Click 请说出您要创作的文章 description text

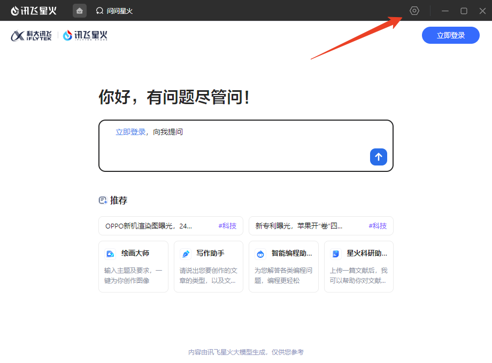[x=209, y=275]
